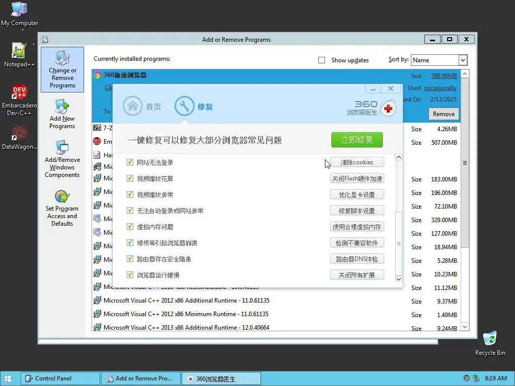The width and height of the screenshot is (515, 386).
Task: Uncheck 绿坝等引起浏览器崩溃 checkbox
Action: pos(130,243)
